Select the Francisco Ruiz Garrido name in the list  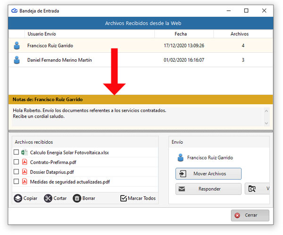[x=50, y=46]
